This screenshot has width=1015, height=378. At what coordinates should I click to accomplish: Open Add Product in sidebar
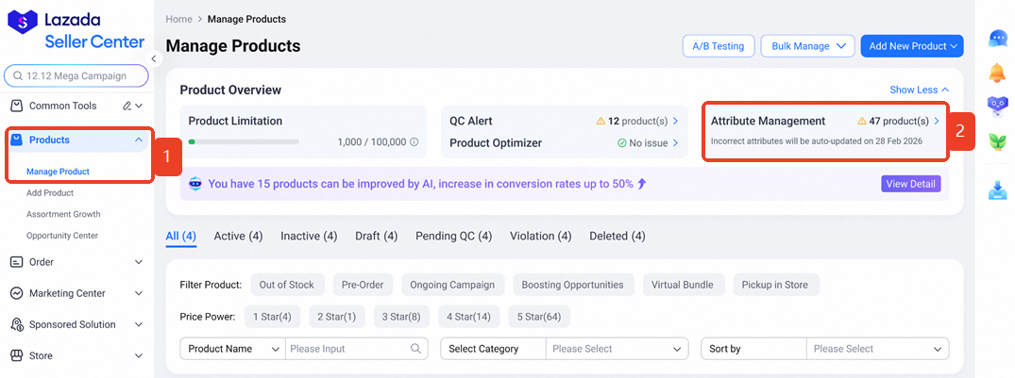(x=50, y=193)
